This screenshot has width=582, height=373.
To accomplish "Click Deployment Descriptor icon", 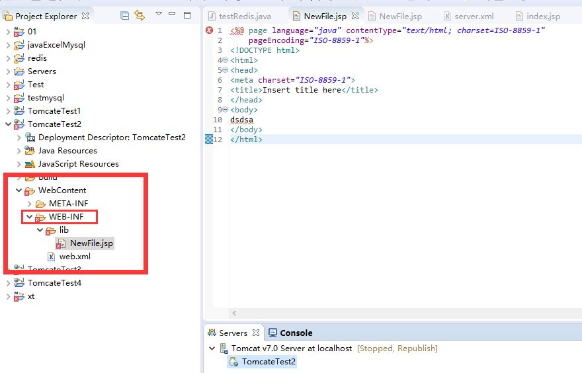I will click(30, 138).
